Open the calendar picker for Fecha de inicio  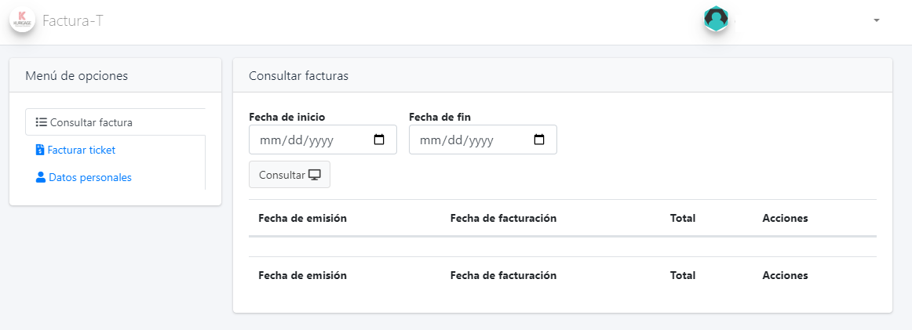click(379, 140)
